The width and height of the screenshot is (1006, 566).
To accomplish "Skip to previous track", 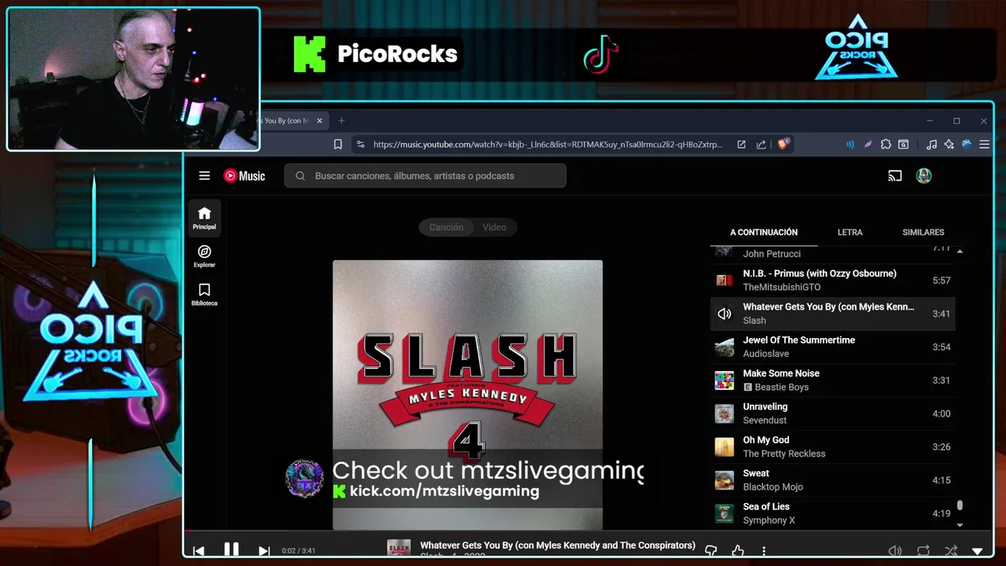I will (199, 551).
